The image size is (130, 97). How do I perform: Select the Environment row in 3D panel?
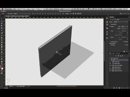pyautogui.click(x=119, y=58)
